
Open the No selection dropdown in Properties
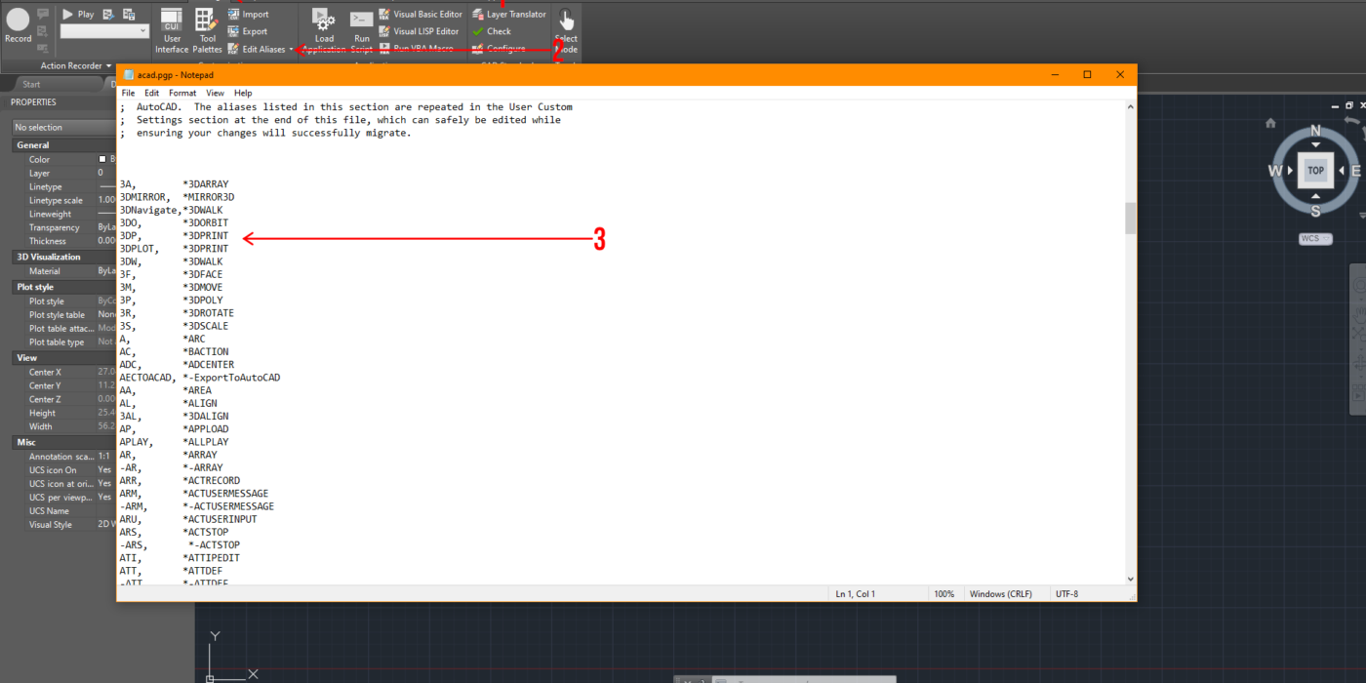click(63, 127)
